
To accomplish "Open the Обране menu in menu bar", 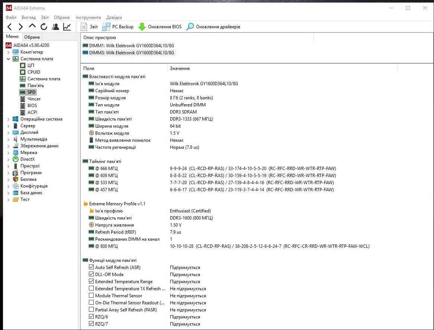I will [62, 17].
